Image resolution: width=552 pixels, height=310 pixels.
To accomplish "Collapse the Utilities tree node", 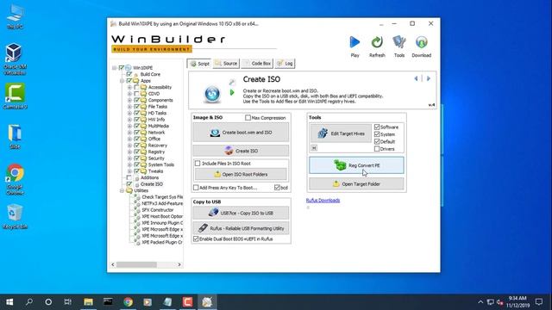I will pyautogui.click(x=122, y=190).
